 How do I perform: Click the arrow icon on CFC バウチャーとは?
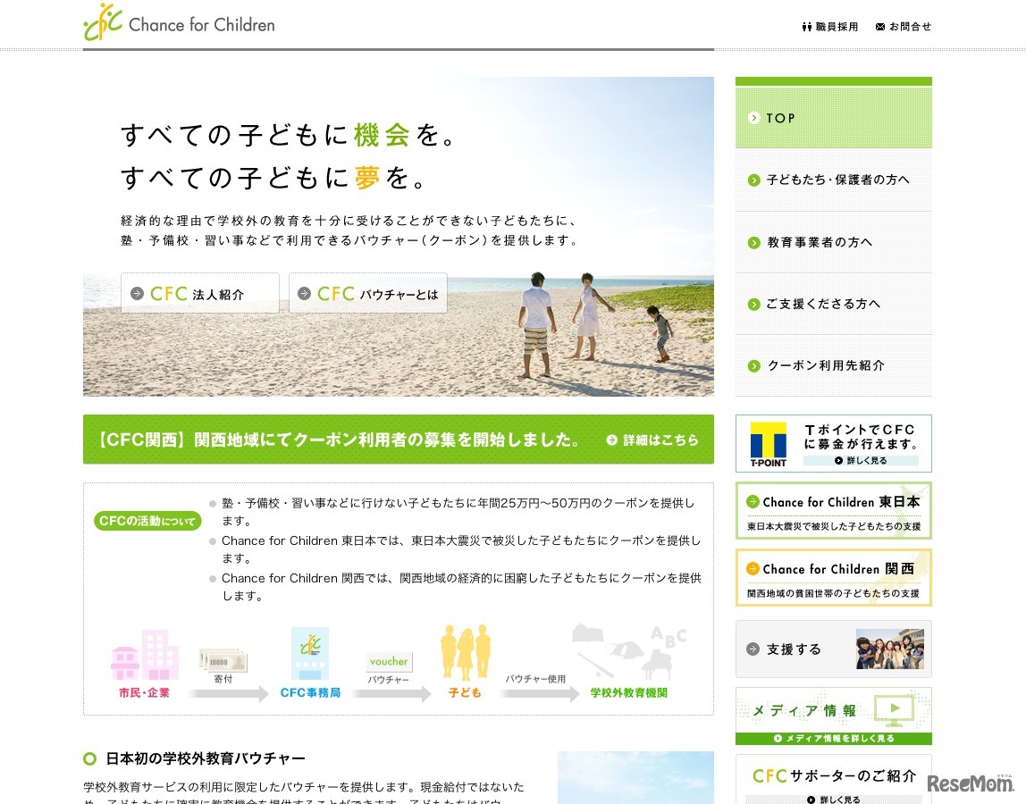click(304, 294)
